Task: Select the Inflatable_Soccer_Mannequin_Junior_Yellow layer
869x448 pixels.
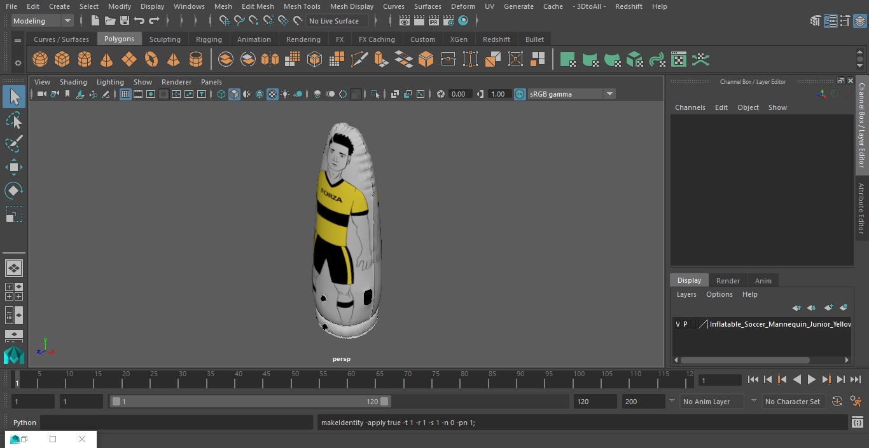Action: coord(780,324)
